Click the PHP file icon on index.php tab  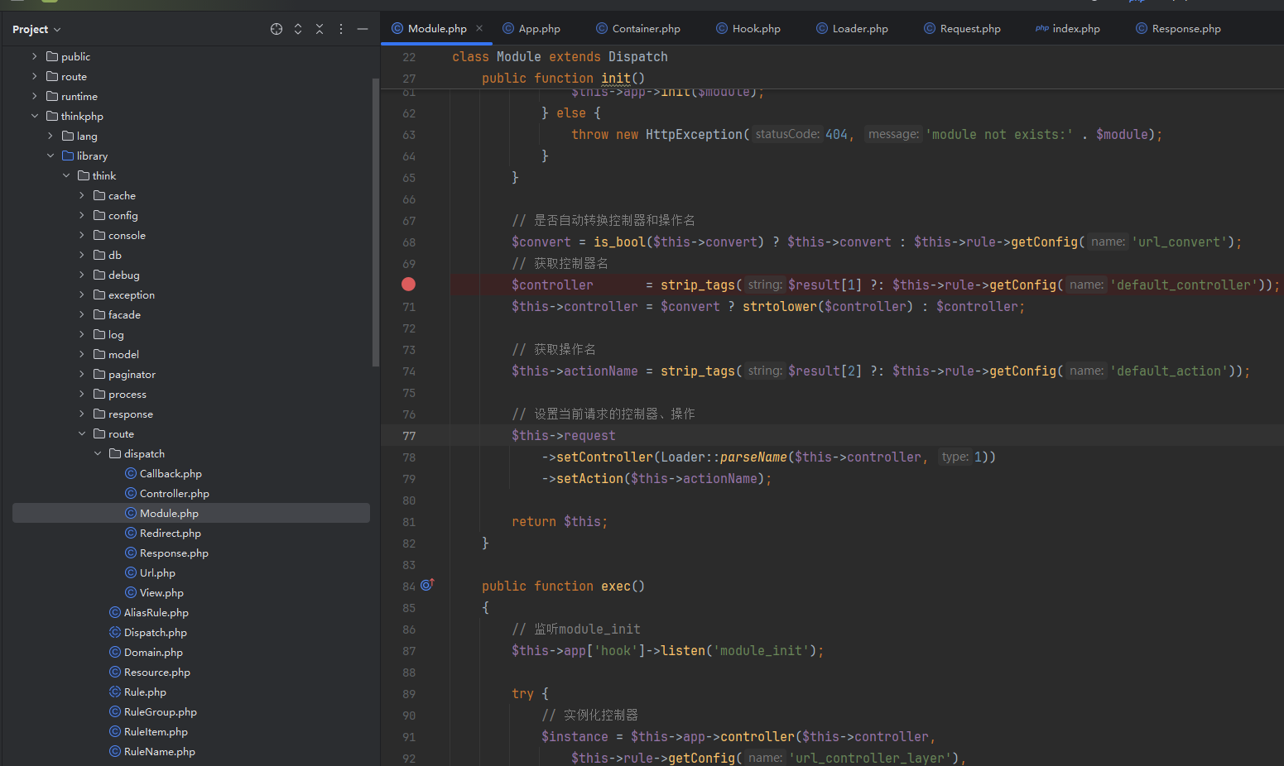1041,28
